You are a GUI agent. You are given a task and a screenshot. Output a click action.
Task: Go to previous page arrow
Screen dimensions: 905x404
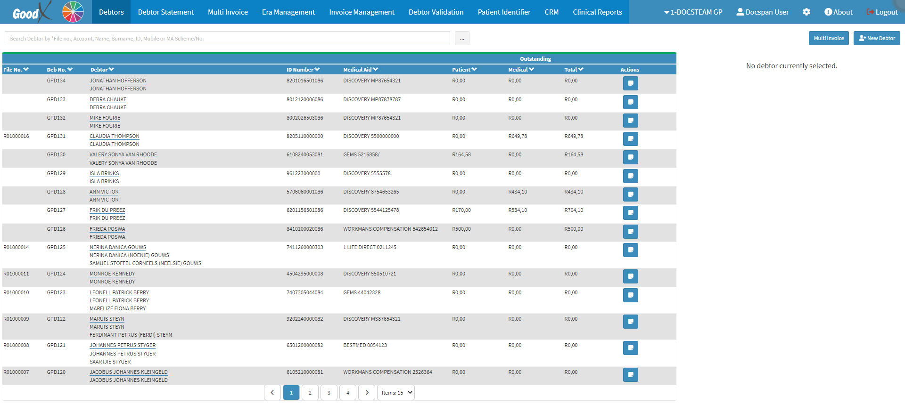pyautogui.click(x=272, y=393)
